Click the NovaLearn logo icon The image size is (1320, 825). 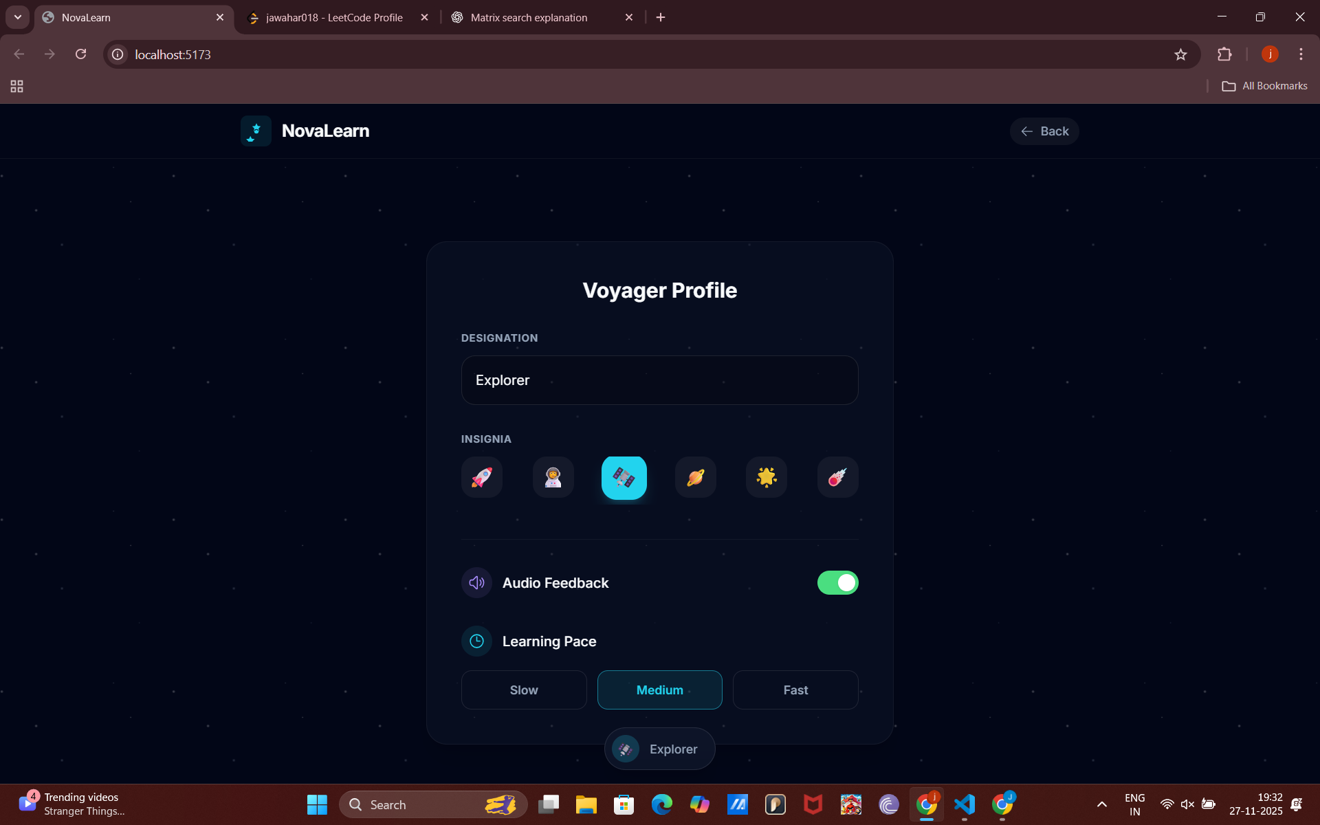(x=256, y=131)
